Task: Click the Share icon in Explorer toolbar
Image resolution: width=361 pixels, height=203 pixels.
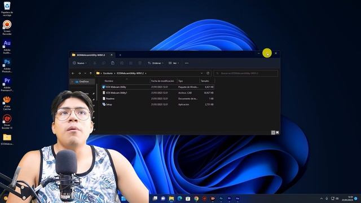Action: coord(131,63)
